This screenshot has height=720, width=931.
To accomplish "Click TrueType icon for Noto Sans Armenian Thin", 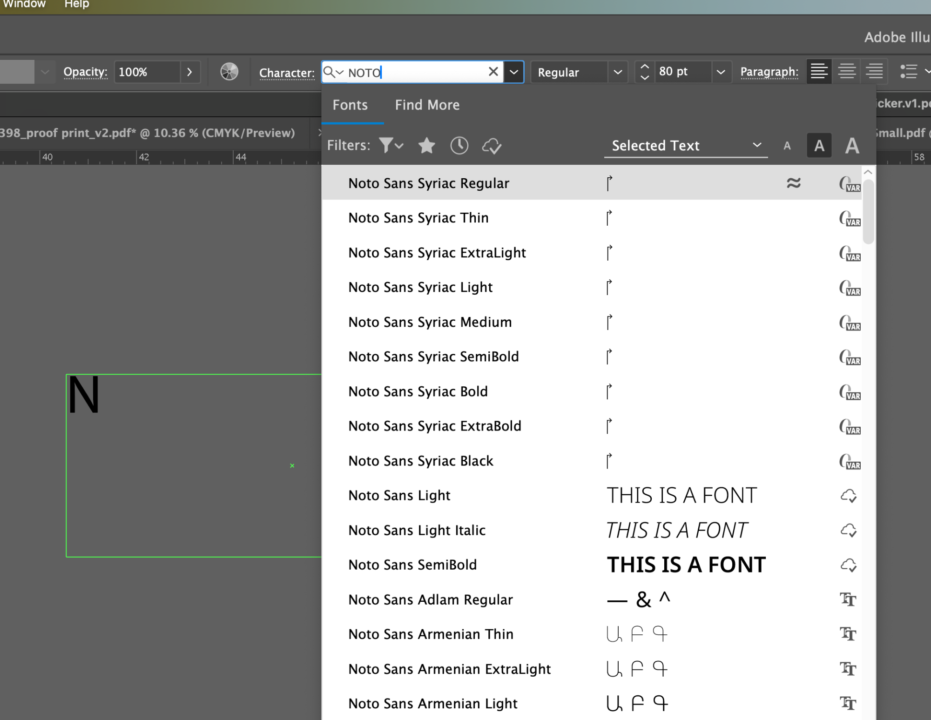I will 848,634.
